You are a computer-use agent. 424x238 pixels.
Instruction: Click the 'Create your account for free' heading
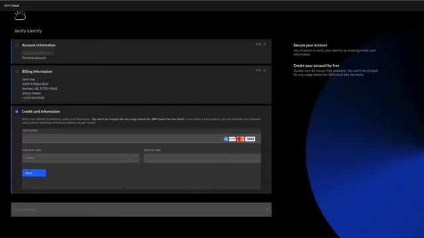[317, 65]
